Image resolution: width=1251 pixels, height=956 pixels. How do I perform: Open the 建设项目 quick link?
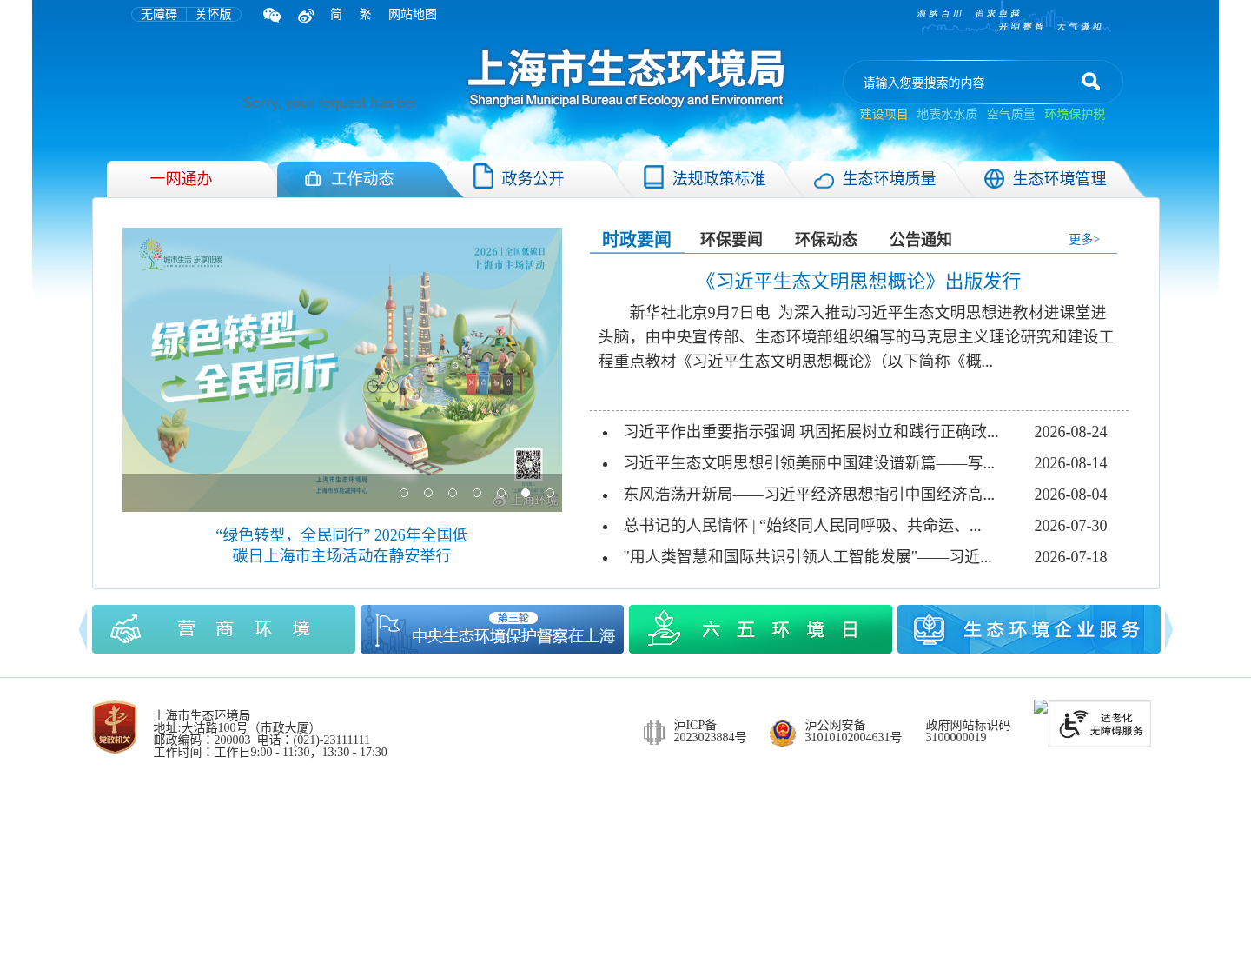click(x=884, y=114)
